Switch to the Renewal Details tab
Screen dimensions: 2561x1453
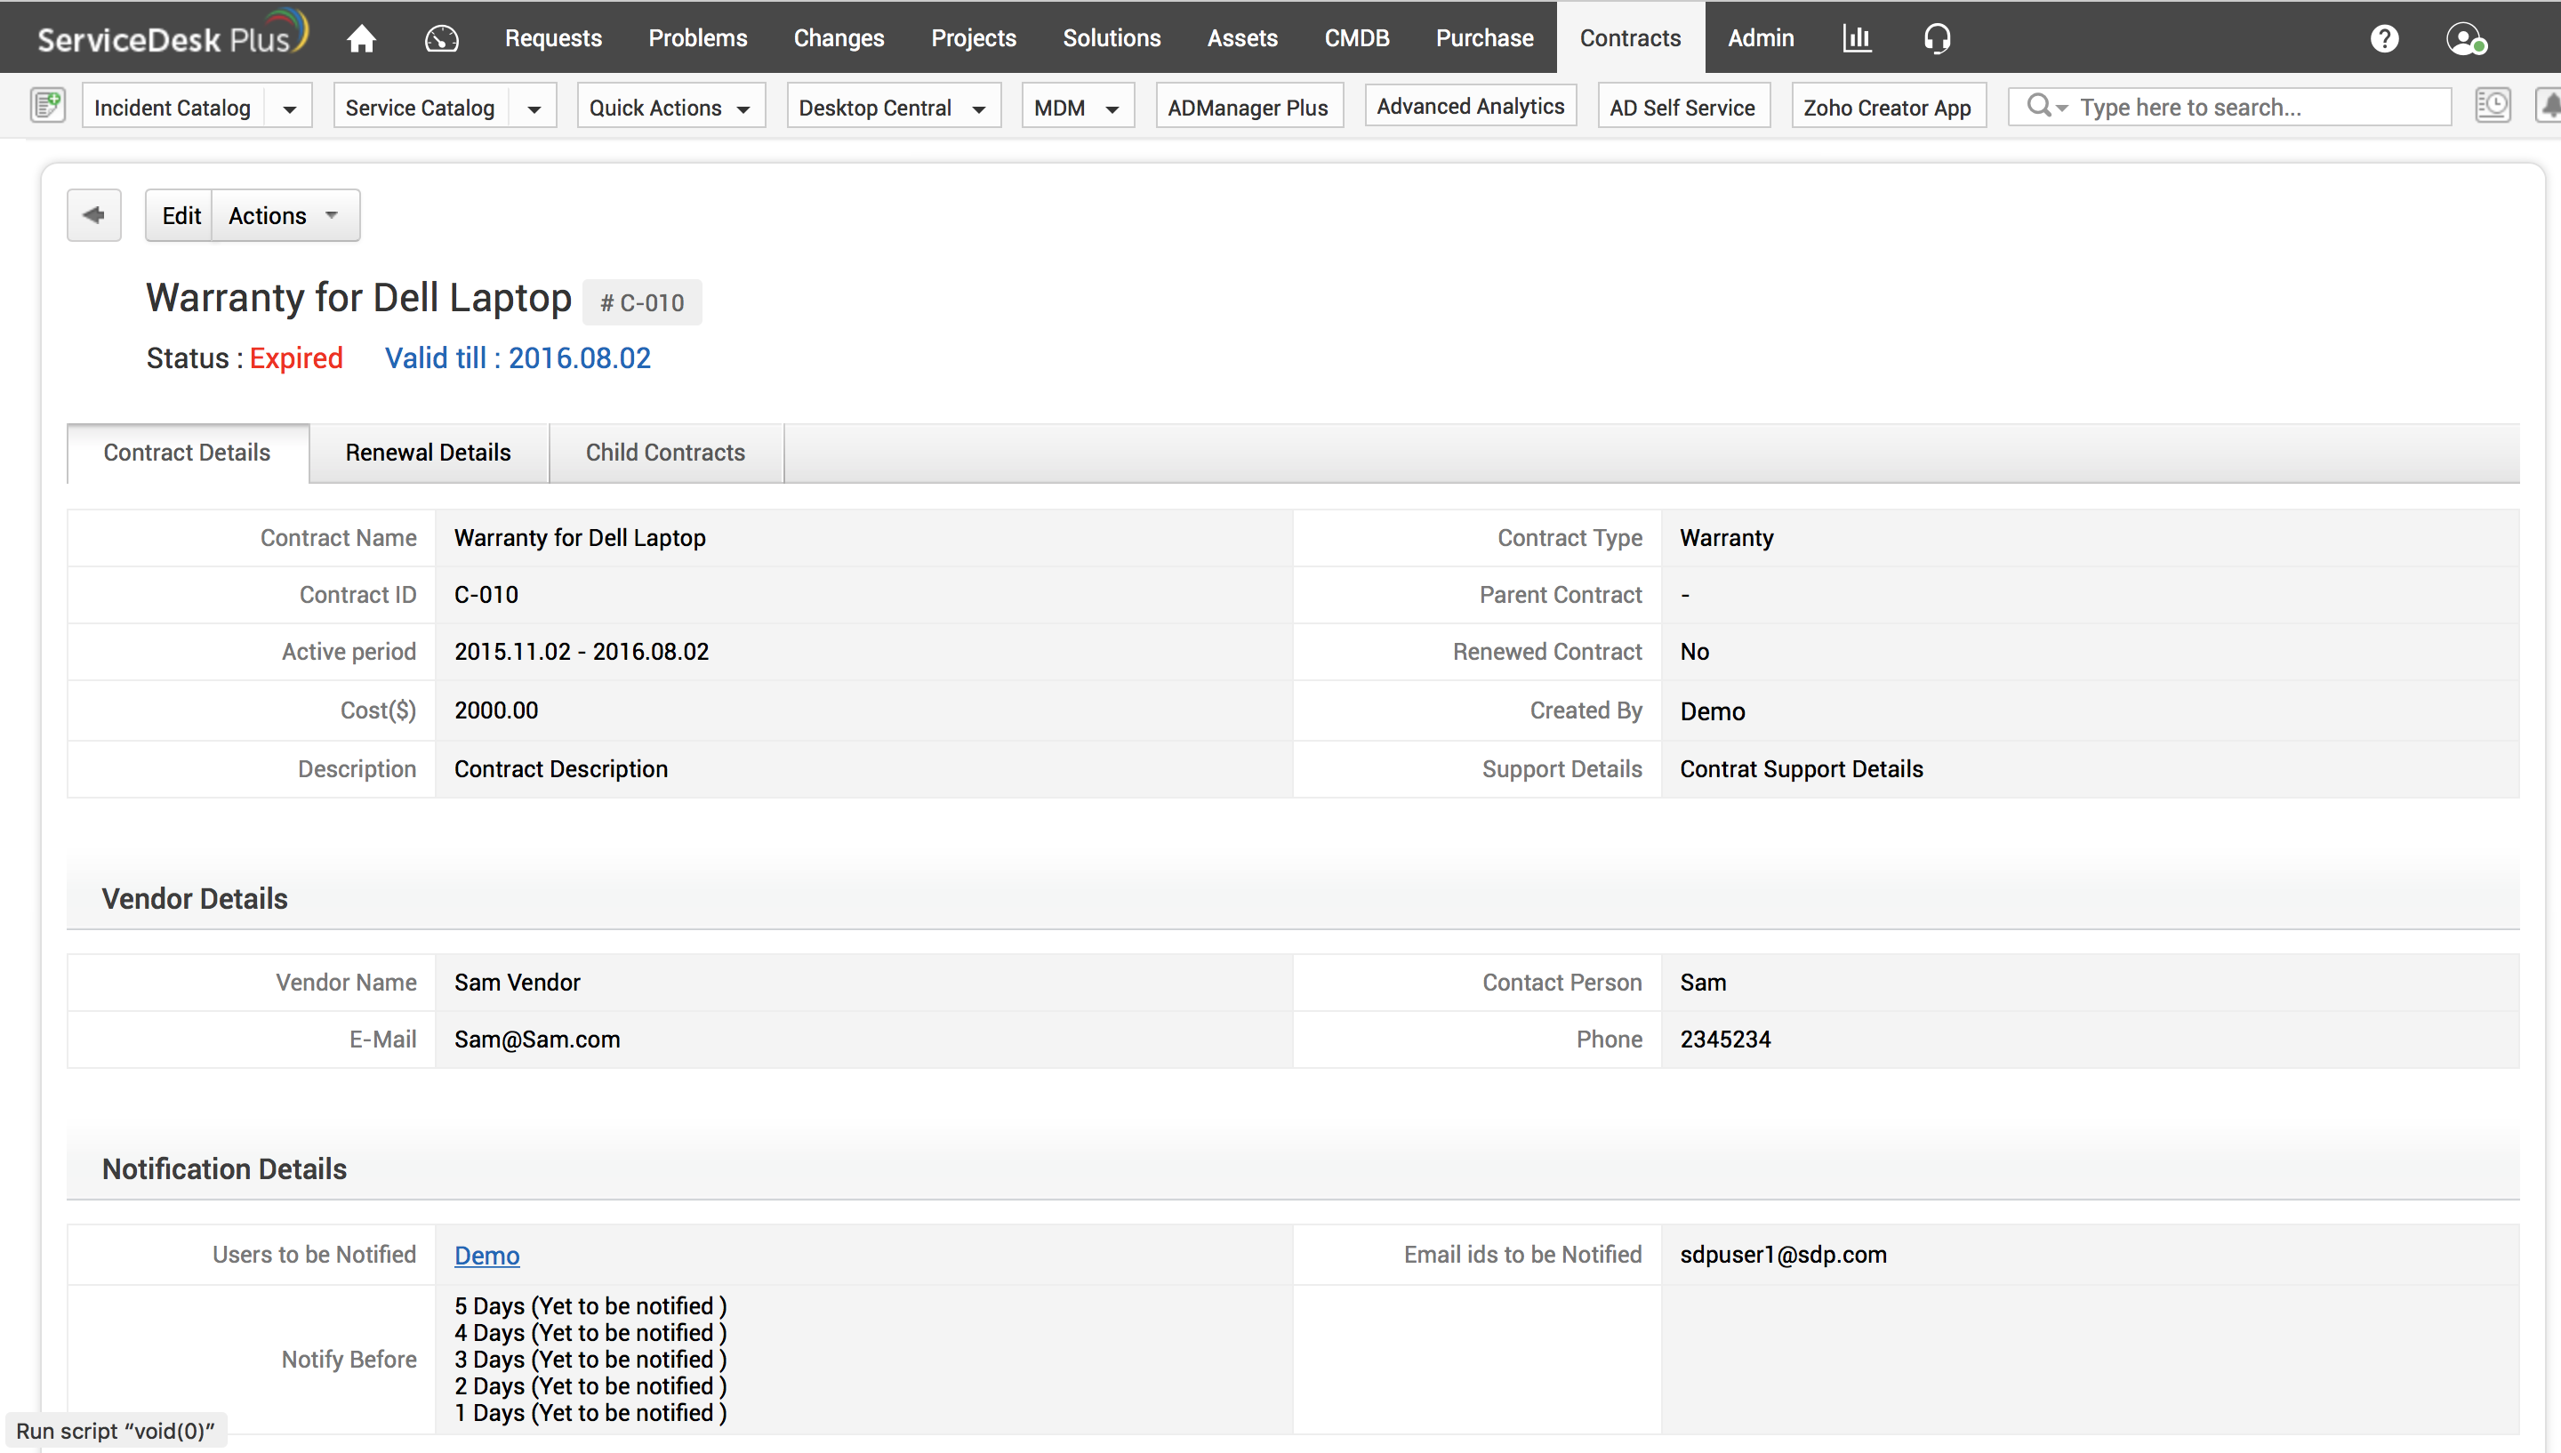click(x=428, y=452)
